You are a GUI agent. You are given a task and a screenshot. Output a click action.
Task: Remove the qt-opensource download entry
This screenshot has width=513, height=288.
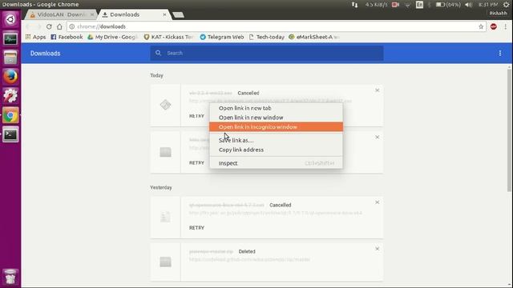[x=378, y=202]
